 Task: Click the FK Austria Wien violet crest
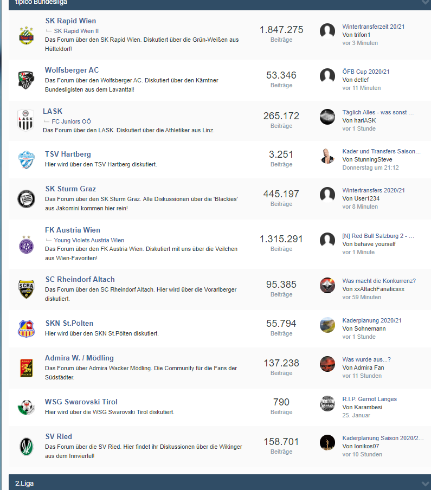pos(26,244)
